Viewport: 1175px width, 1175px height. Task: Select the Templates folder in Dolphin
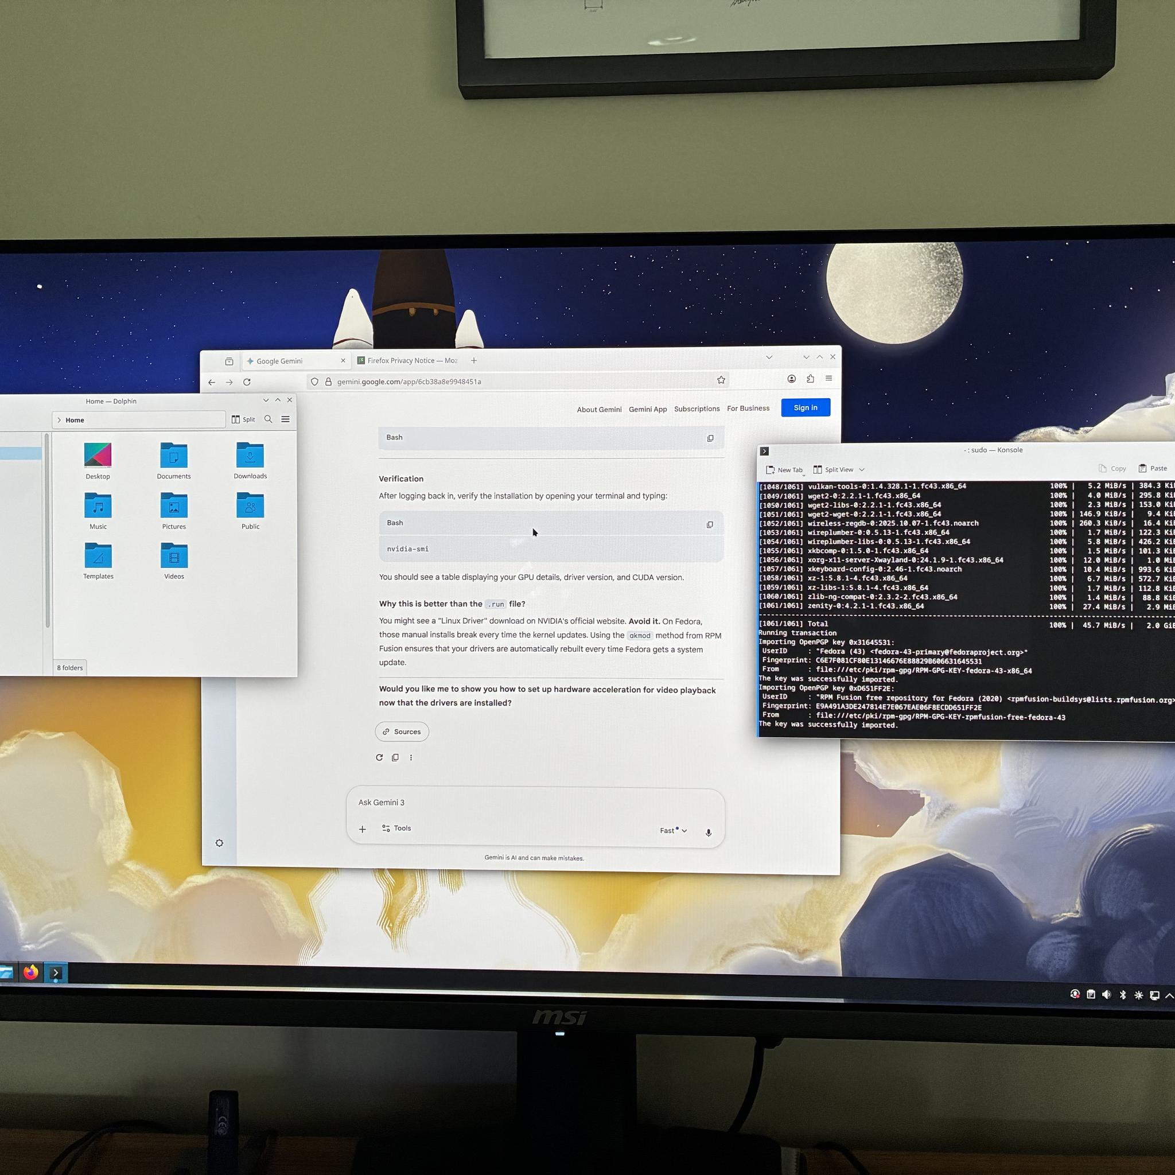tap(98, 561)
